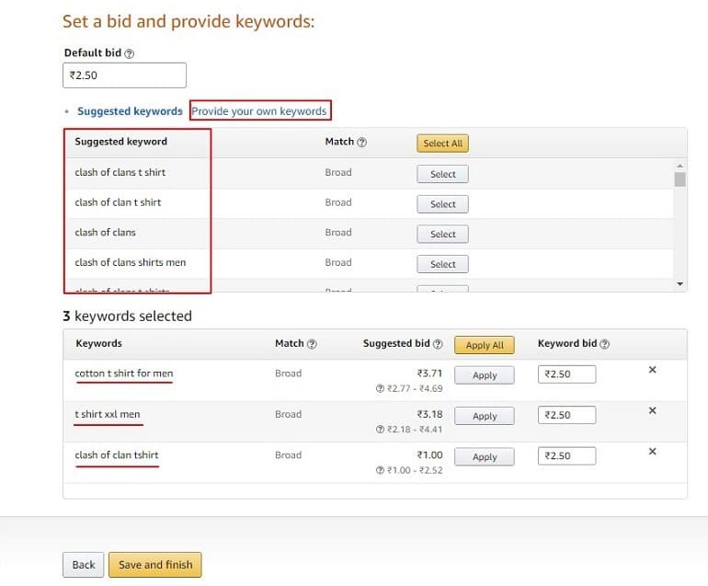Click the ₹3.71 suggested bid value
Image resolution: width=708 pixels, height=586 pixels.
tap(429, 373)
